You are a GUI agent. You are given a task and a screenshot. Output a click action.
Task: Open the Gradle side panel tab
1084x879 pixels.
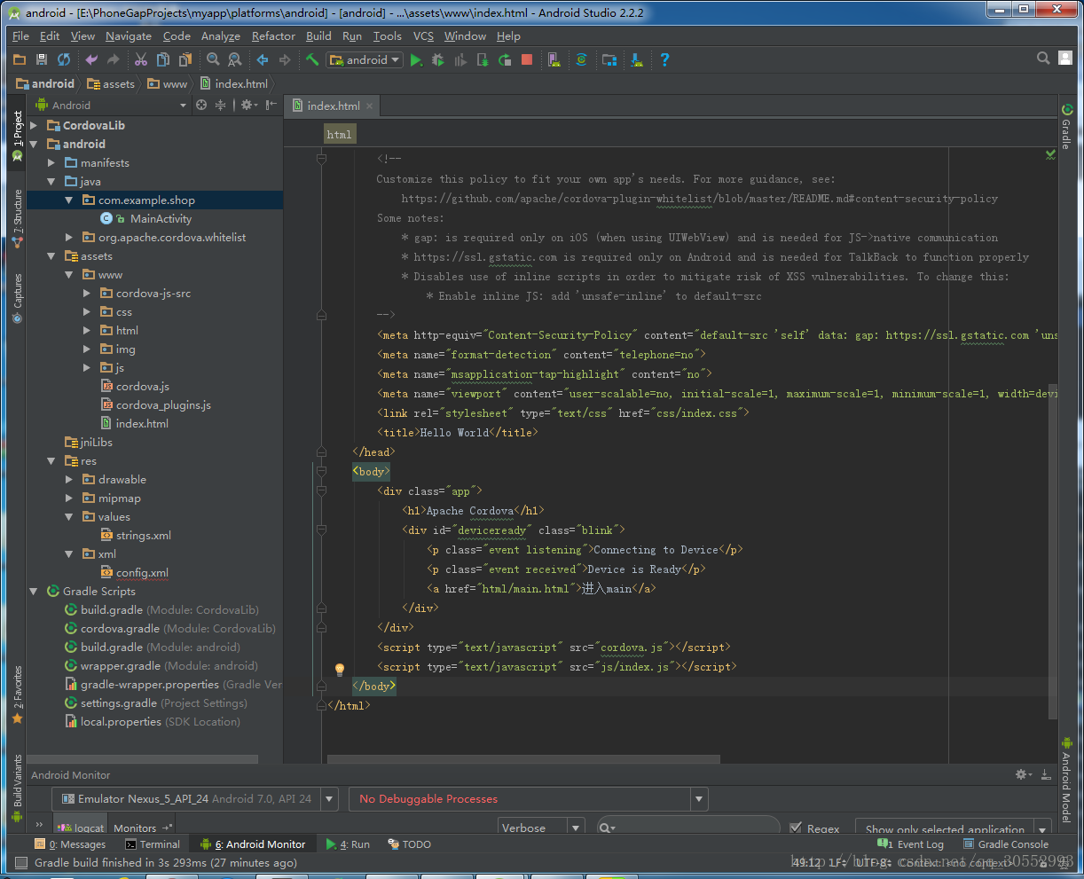point(1066,127)
